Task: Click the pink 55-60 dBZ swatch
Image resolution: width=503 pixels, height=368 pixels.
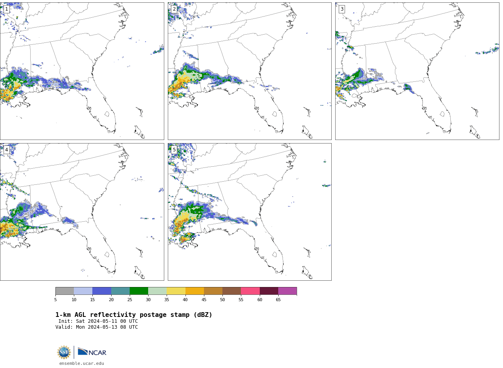Action: point(250,291)
